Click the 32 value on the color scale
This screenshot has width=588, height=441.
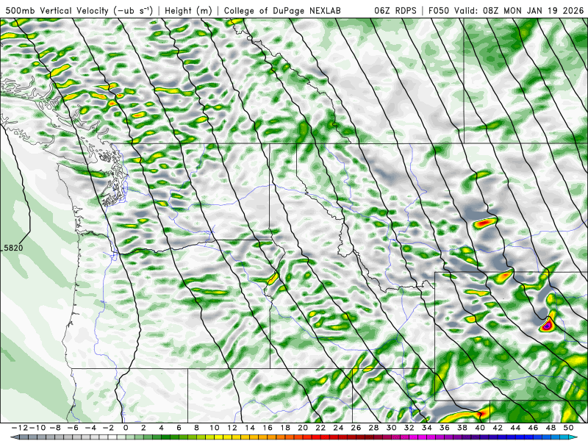point(409,428)
